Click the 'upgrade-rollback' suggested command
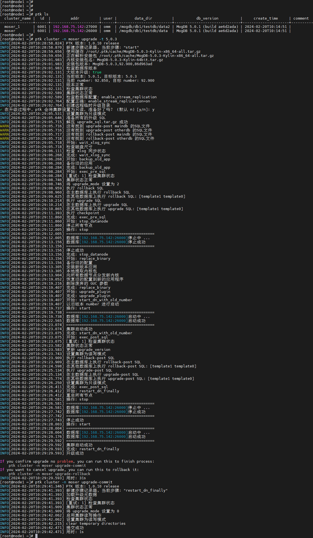The width and height of the screenshot is (313, 538). point(50,474)
